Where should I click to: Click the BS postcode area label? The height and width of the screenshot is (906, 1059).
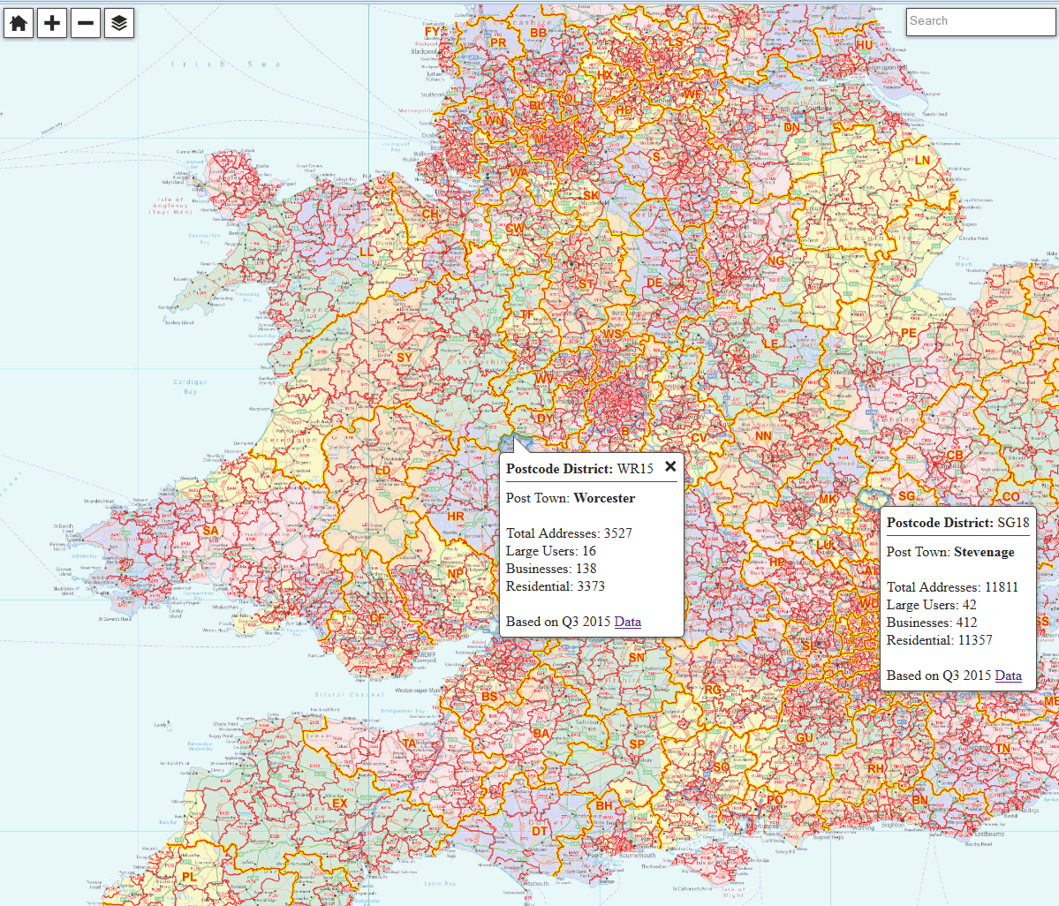[x=489, y=697]
